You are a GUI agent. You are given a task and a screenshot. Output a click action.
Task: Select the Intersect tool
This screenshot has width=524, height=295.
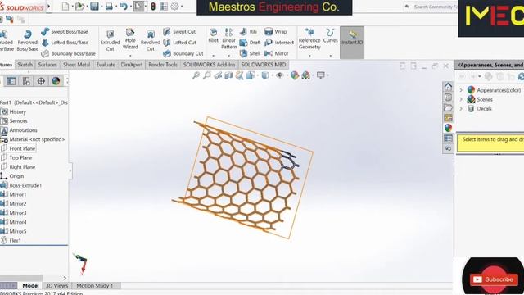point(279,43)
